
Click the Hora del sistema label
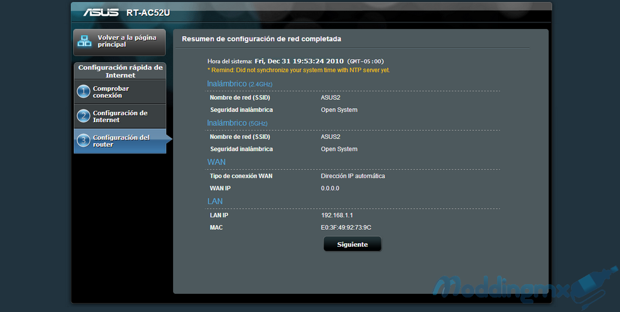point(229,61)
